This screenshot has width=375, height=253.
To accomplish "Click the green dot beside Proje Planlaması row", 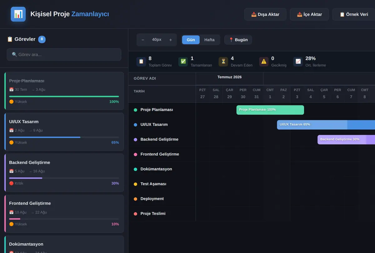I will 135,110.
